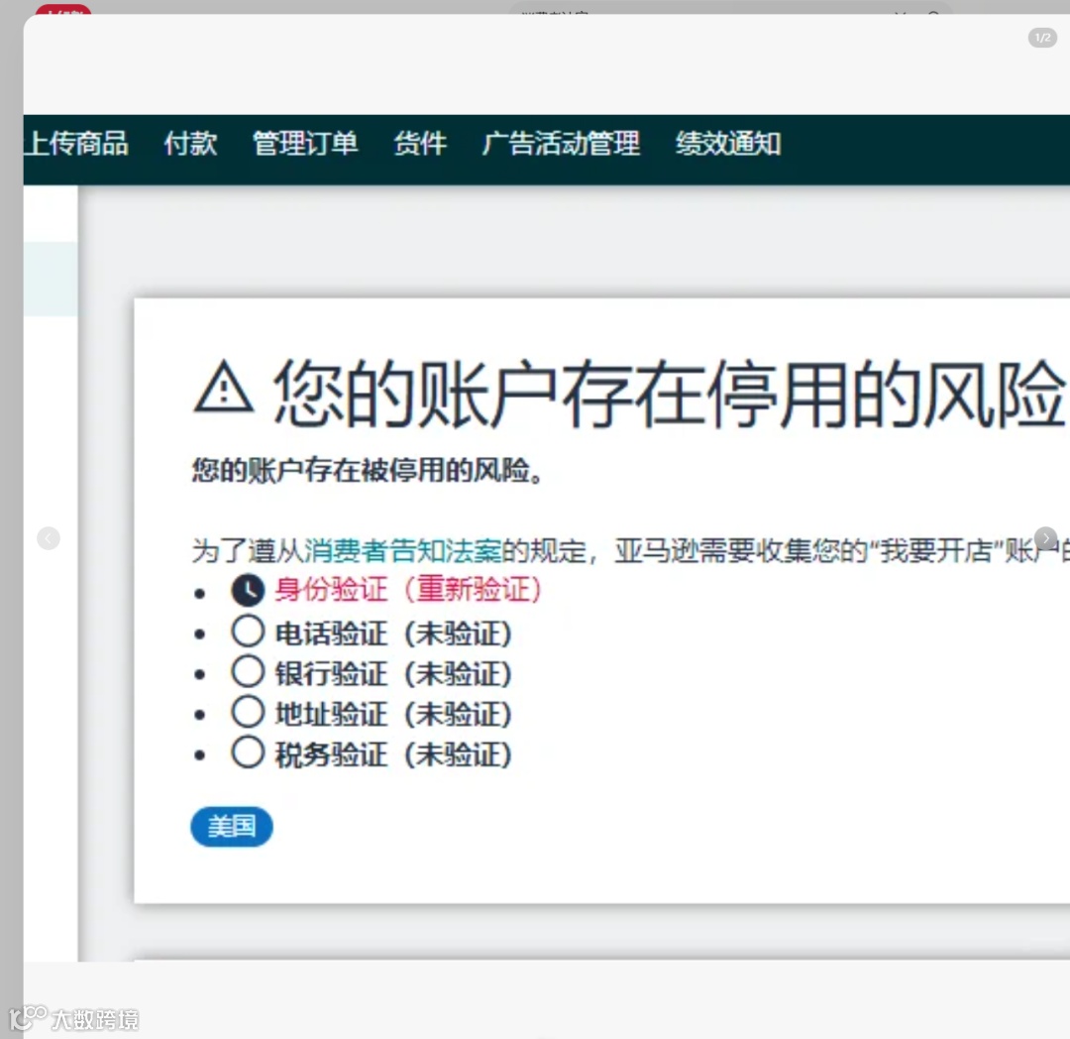Open the 货件 menu item
Screen dimensions: 1070x1039
point(420,144)
